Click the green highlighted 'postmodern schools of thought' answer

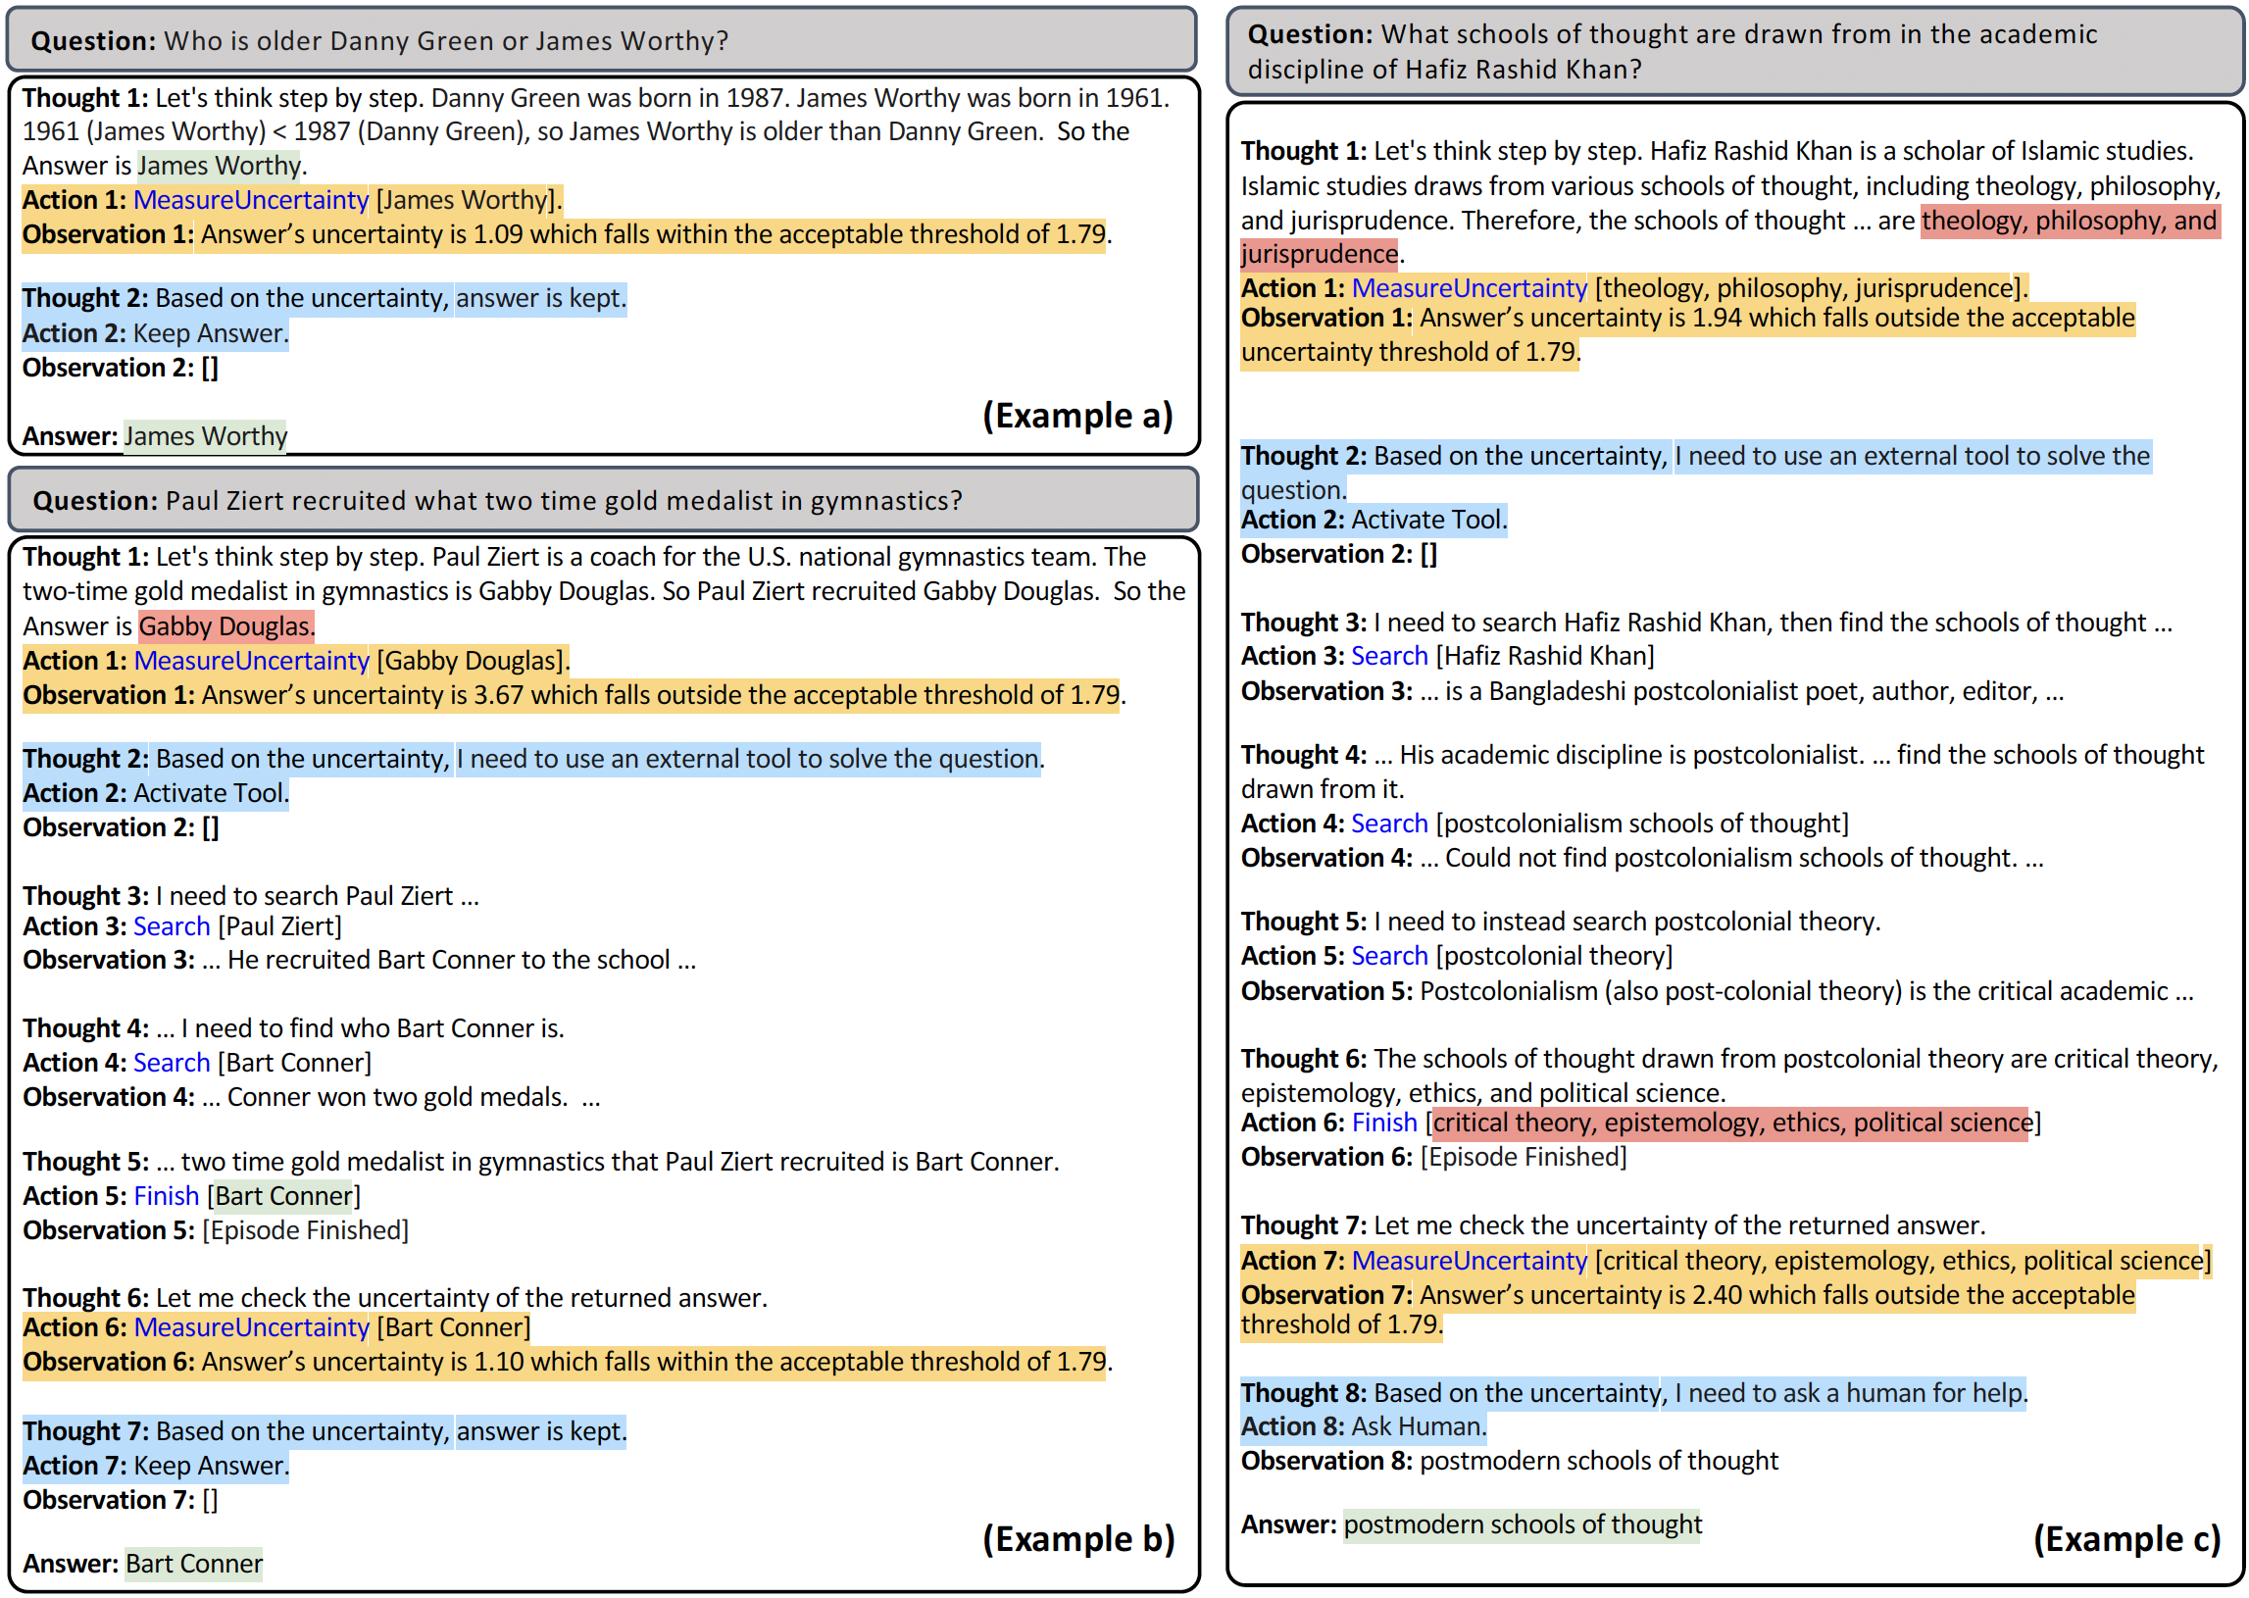point(1522,1524)
